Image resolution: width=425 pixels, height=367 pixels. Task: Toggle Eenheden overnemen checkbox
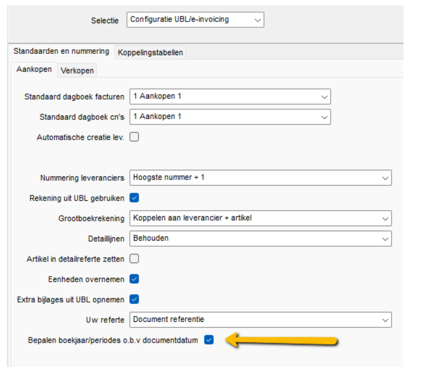coord(135,279)
